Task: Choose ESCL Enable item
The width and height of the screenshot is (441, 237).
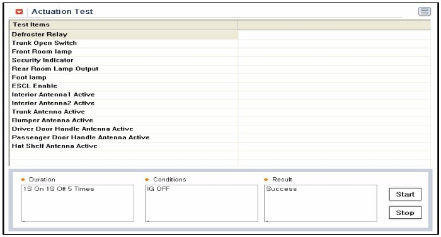Action: pos(123,86)
